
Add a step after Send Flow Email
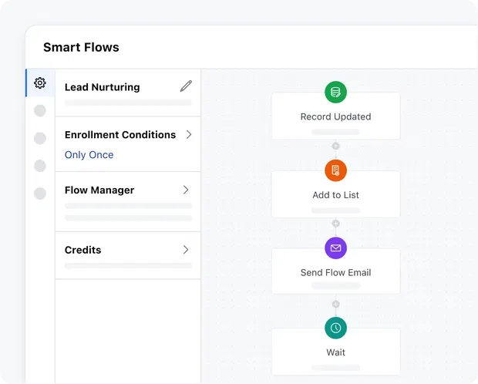pyautogui.click(x=335, y=304)
